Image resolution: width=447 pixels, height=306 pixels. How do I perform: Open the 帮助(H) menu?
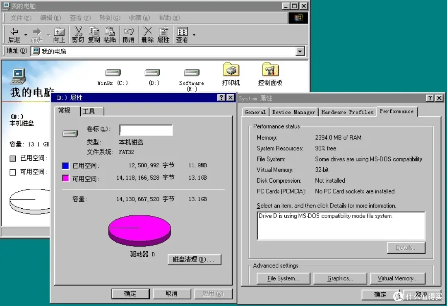coord(169,18)
